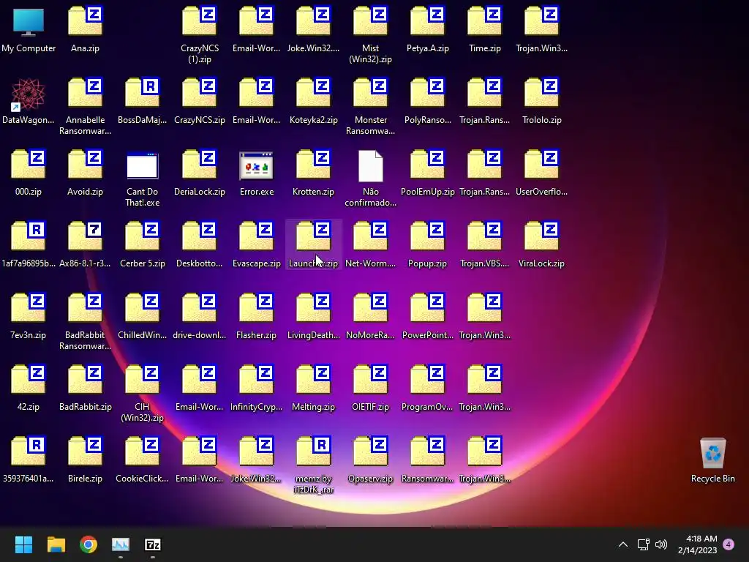Image resolution: width=749 pixels, height=562 pixels.
Task: Select the BadRabbit Ransomware archive icon
Action: click(85, 308)
